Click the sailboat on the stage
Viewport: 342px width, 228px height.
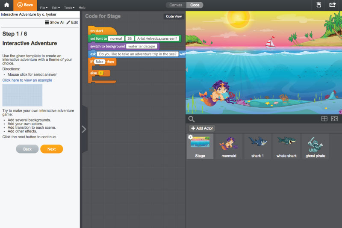pyautogui.click(x=270, y=42)
